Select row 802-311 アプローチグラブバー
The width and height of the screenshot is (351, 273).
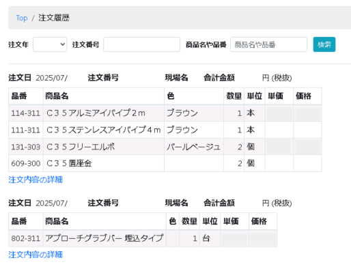(x=143, y=238)
